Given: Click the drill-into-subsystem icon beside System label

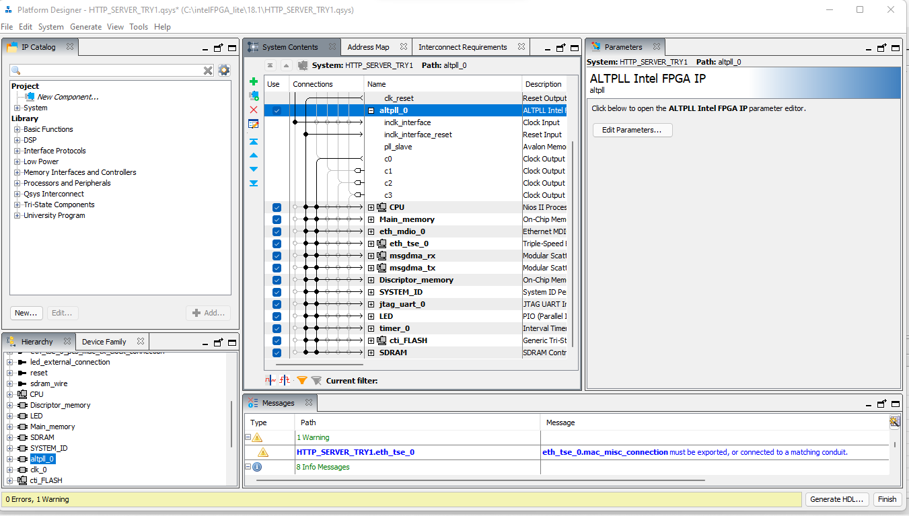Looking at the screenshot, I should (x=303, y=65).
